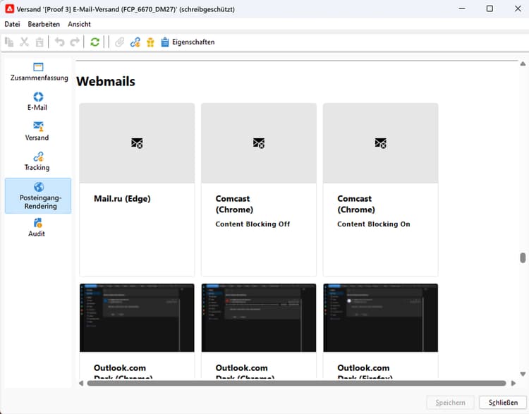Click the horizontal scrollbar thumb
529x414 pixels.
[296, 383]
